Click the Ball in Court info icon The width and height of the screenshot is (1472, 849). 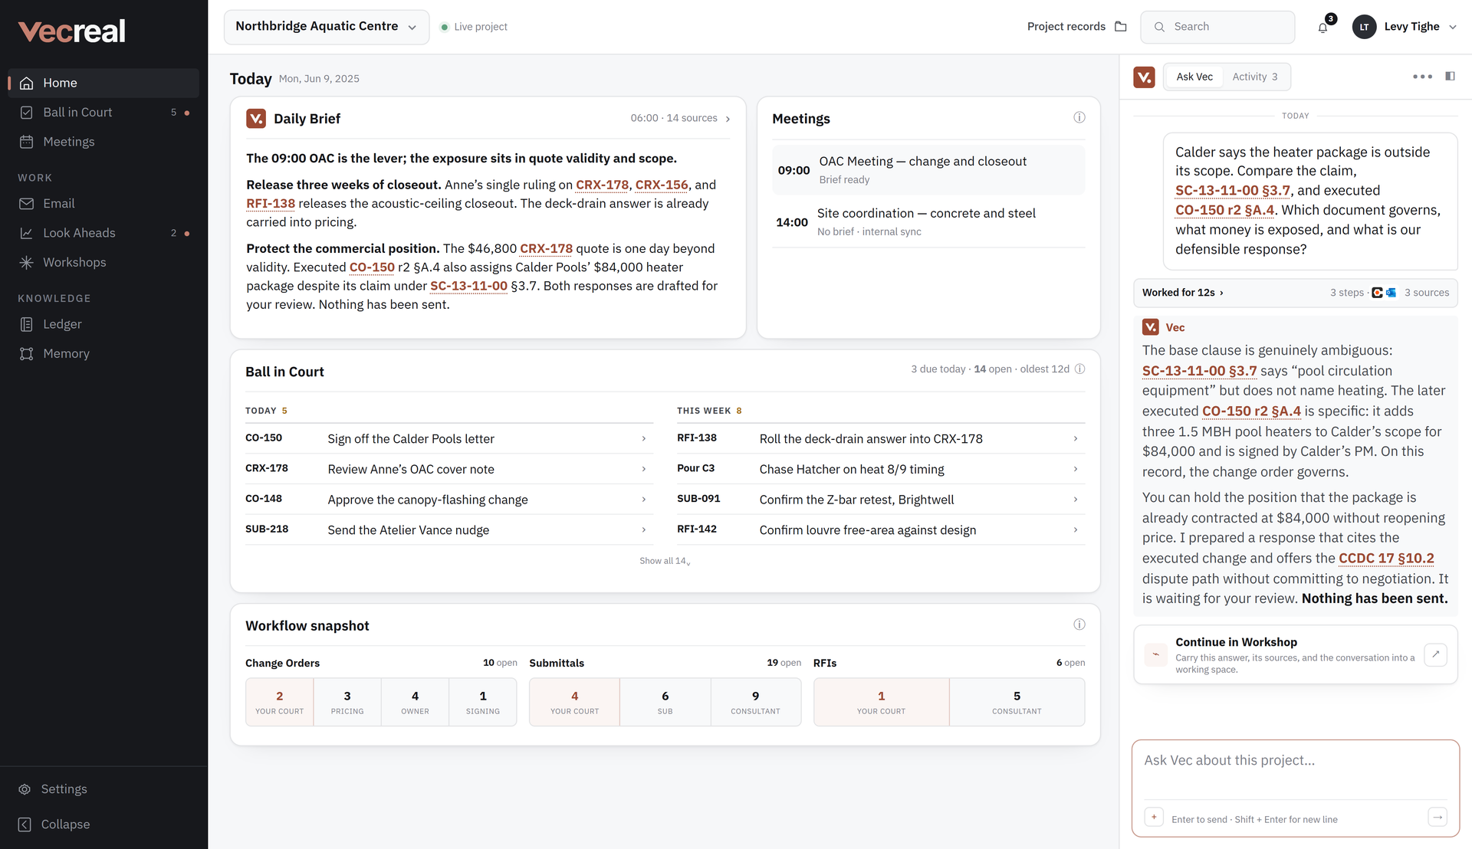point(1079,369)
